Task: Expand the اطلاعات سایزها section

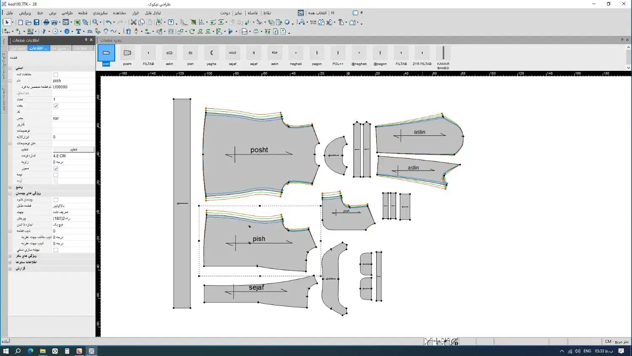Action: click(10, 262)
